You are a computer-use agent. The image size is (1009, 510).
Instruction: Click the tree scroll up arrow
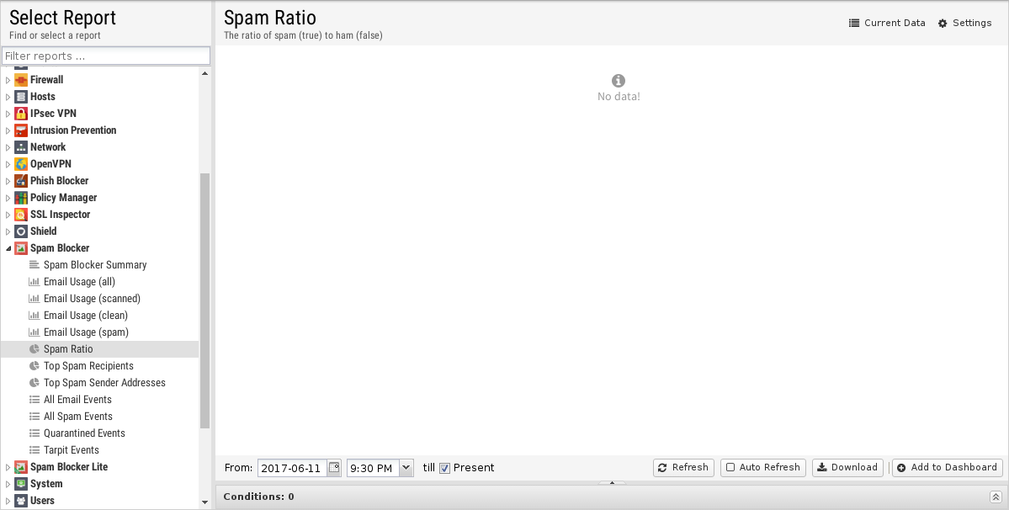204,73
